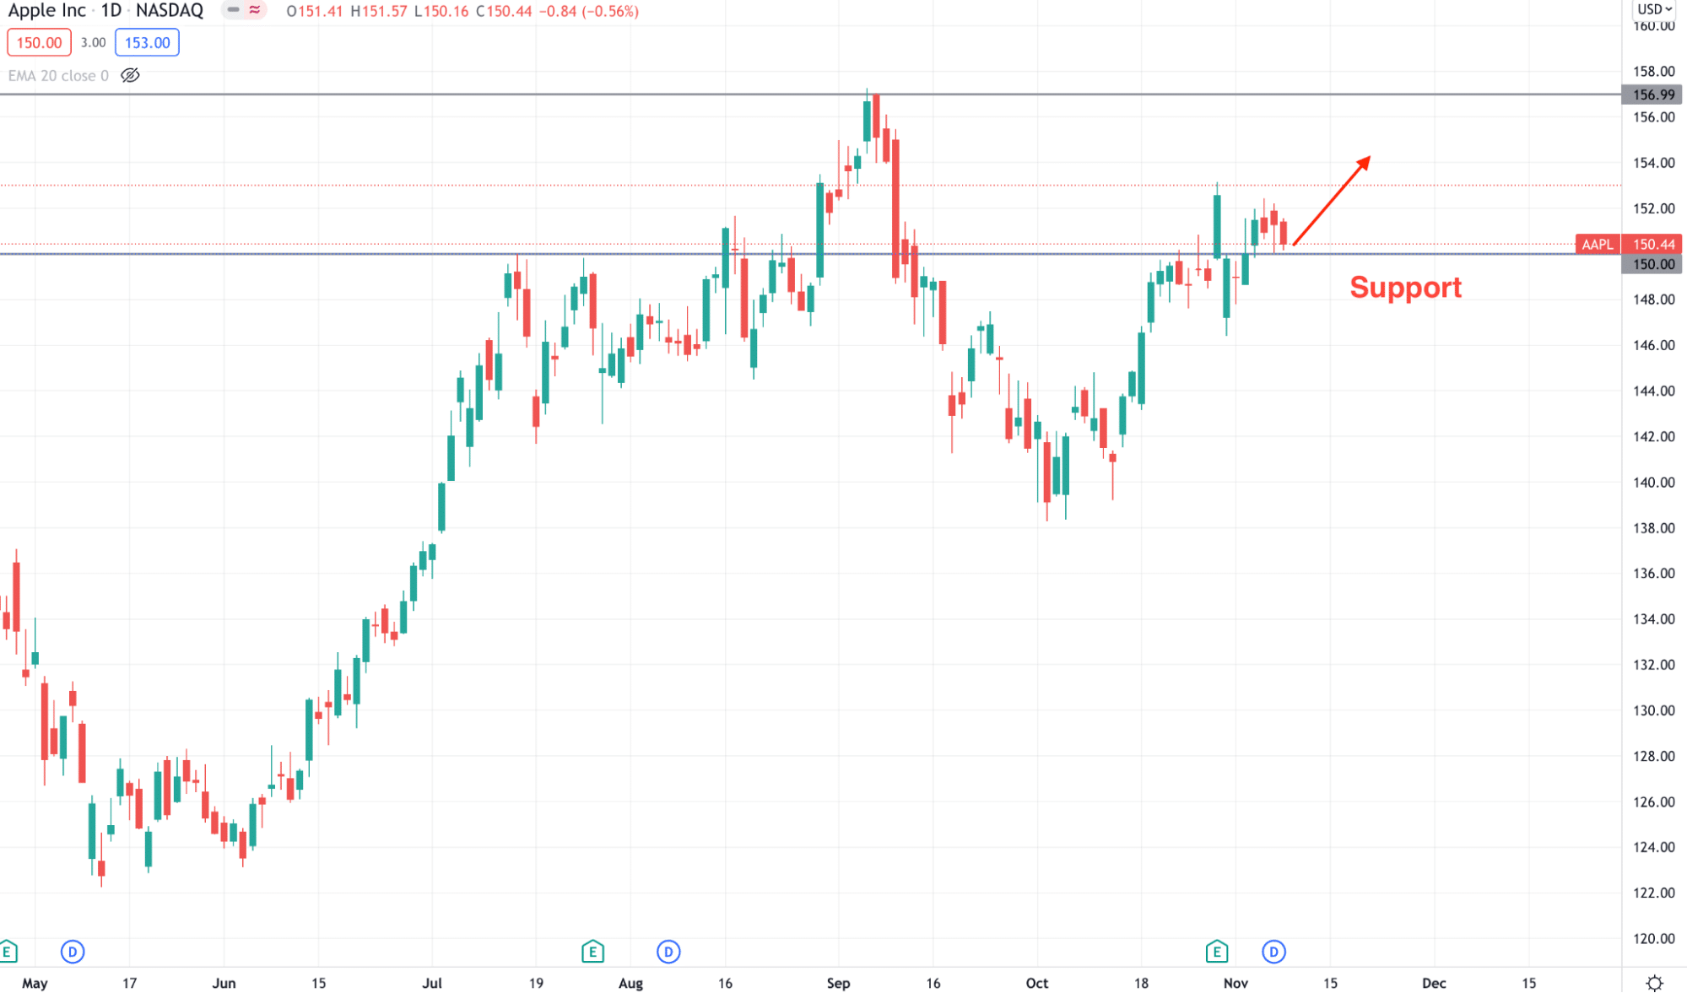The height and width of the screenshot is (993, 1687).
Task: Click the Jun date on time axis
Action: (x=224, y=983)
